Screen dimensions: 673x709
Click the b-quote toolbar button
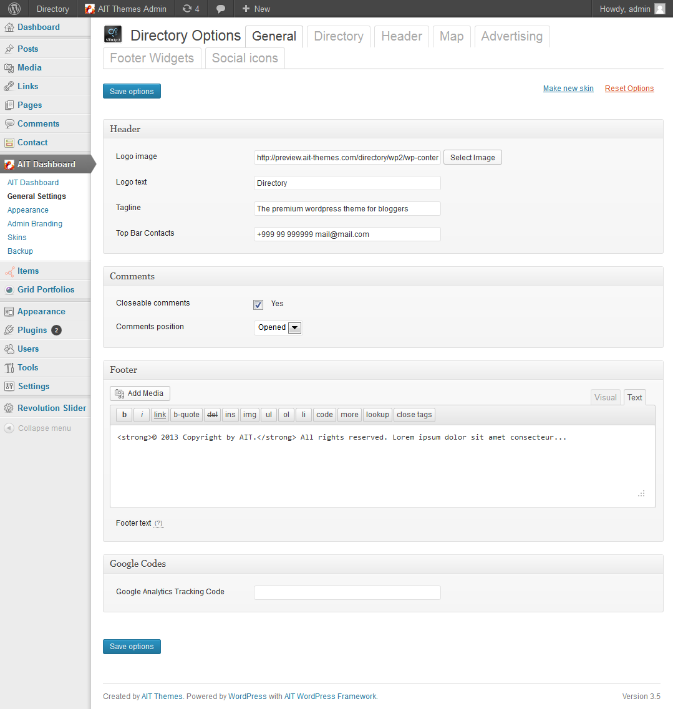point(186,415)
